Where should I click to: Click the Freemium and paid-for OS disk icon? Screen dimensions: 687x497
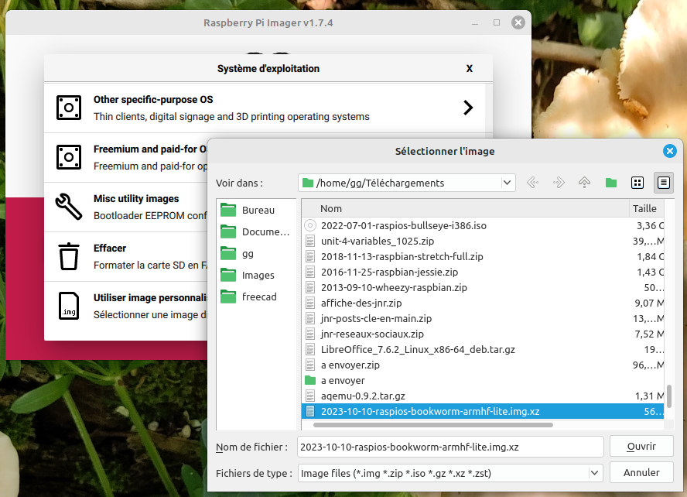pyautogui.click(x=69, y=157)
